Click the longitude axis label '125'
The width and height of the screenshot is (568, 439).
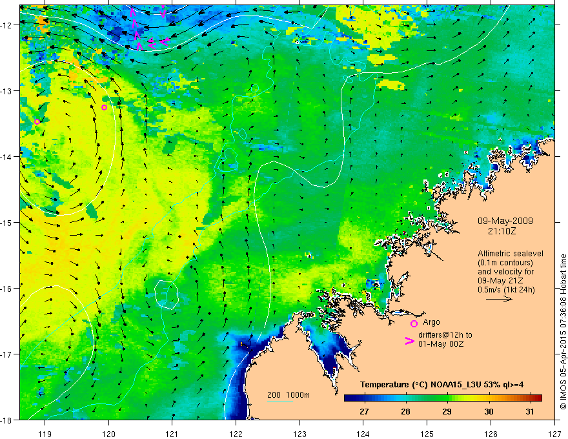(427, 434)
